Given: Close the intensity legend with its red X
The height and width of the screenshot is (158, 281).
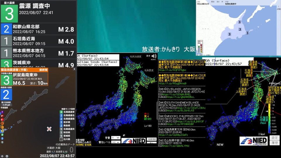Looking at the screenshot, I should click(x=201, y=41).
